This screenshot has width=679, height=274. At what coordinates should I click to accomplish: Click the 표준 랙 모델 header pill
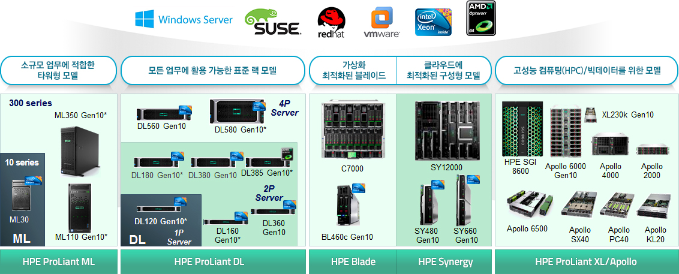point(212,70)
